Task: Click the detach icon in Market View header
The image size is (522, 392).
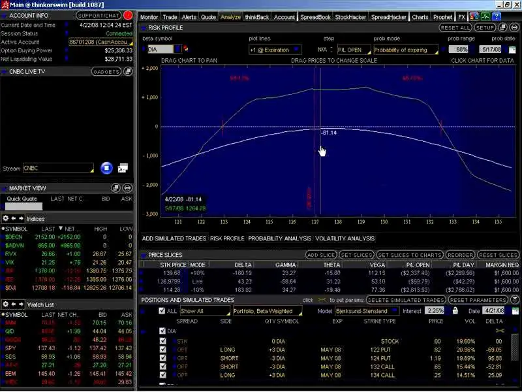Action: tap(115, 188)
